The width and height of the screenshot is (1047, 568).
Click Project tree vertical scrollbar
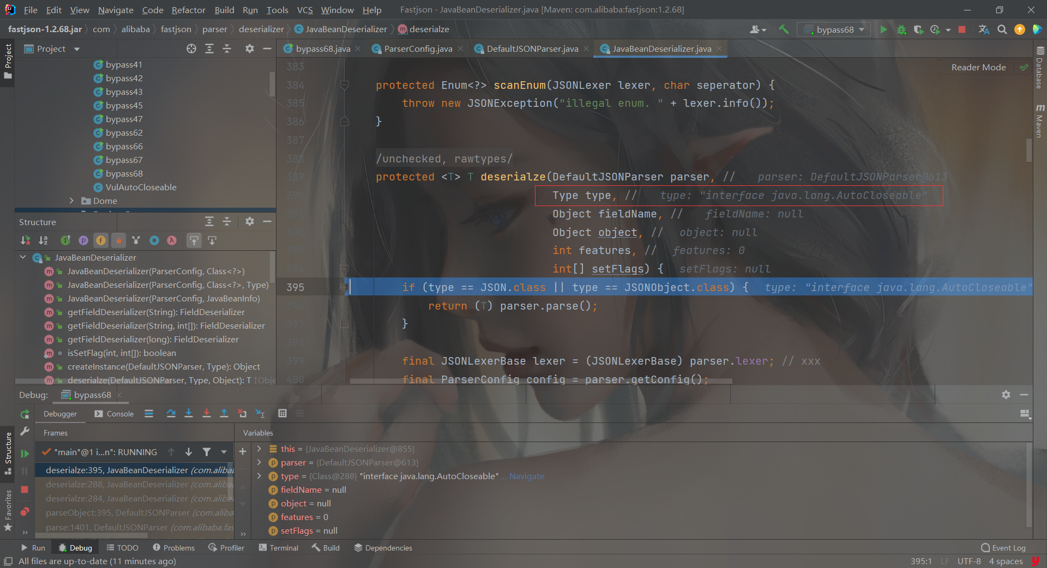(x=272, y=84)
